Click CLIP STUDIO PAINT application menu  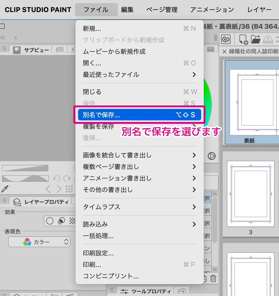tap(38, 10)
